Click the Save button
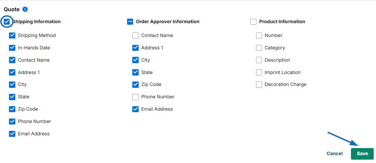This screenshot has width=376, height=163. point(362,154)
